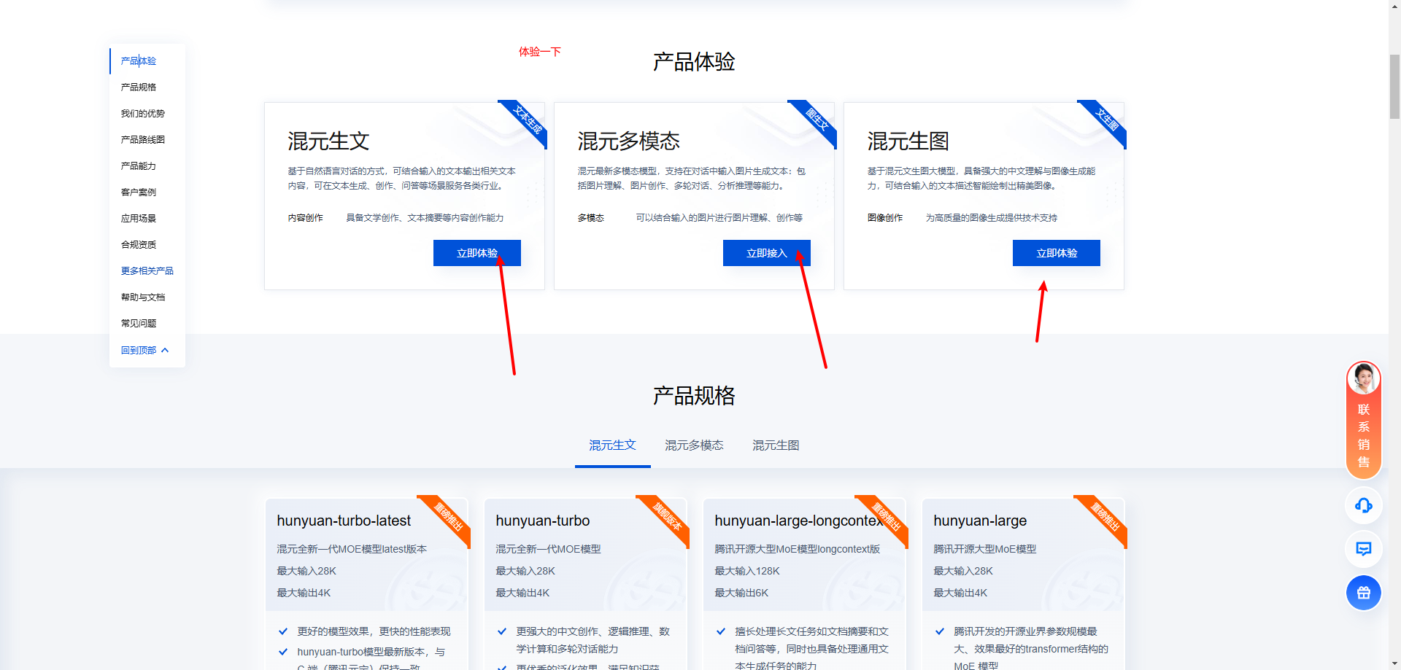Click the blue gift box icon

coord(1363,593)
